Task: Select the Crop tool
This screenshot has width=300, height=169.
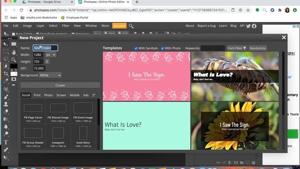Action: click(6, 73)
